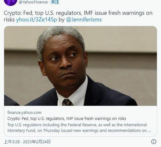Click the 2023年2月24日 post date
Viewport: 161px width, 147px height.
pos(37,142)
